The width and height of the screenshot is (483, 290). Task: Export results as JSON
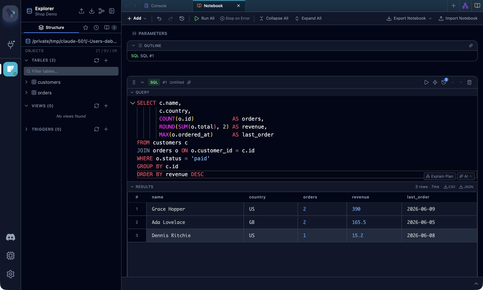466,187
